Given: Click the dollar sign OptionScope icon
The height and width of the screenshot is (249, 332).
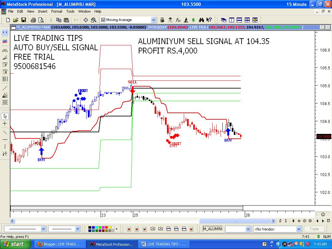Looking at the screenshot, I should [193, 20].
